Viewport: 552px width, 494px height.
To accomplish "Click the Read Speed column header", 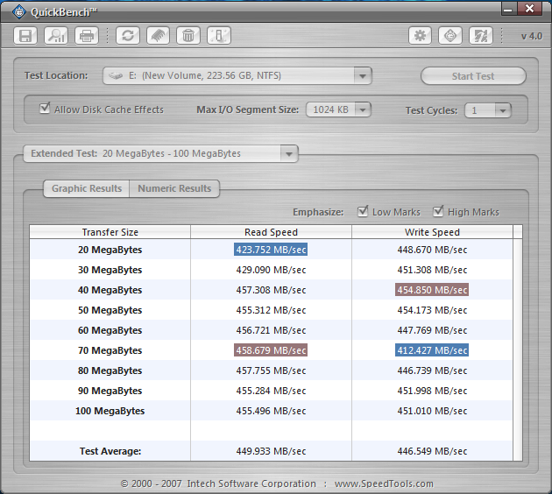I will pos(271,232).
